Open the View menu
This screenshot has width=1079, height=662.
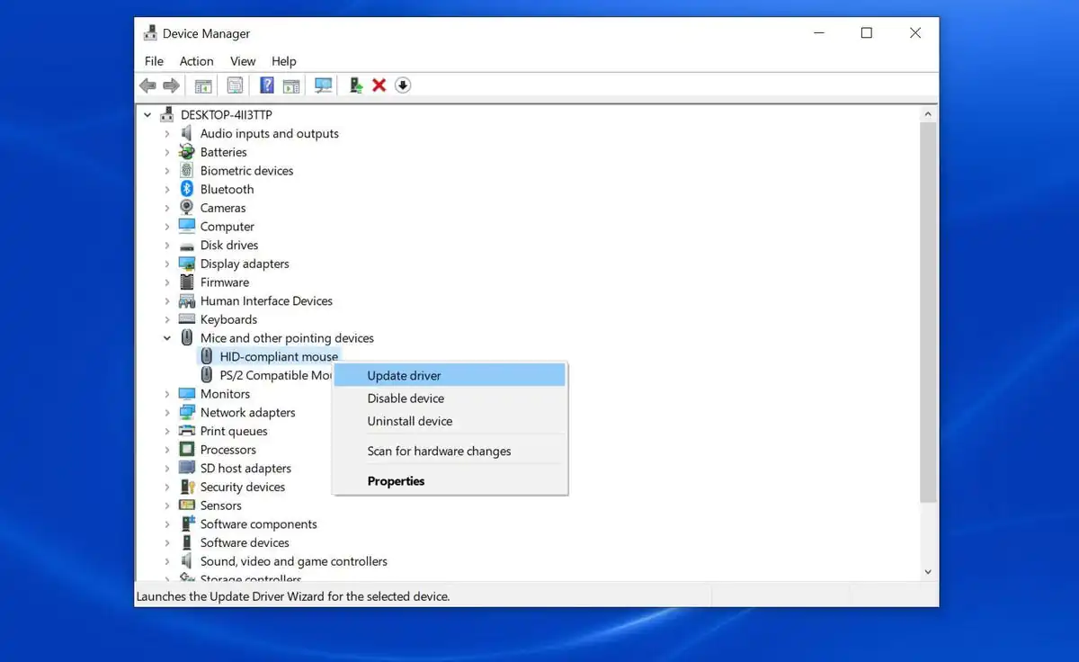point(242,60)
